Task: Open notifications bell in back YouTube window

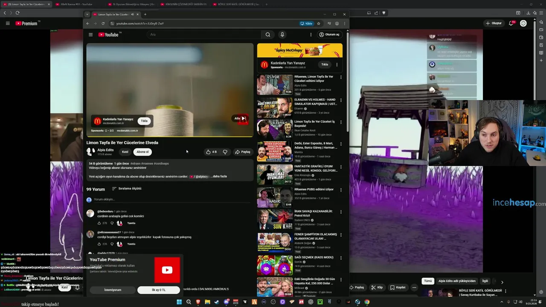Action: click(x=511, y=23)
